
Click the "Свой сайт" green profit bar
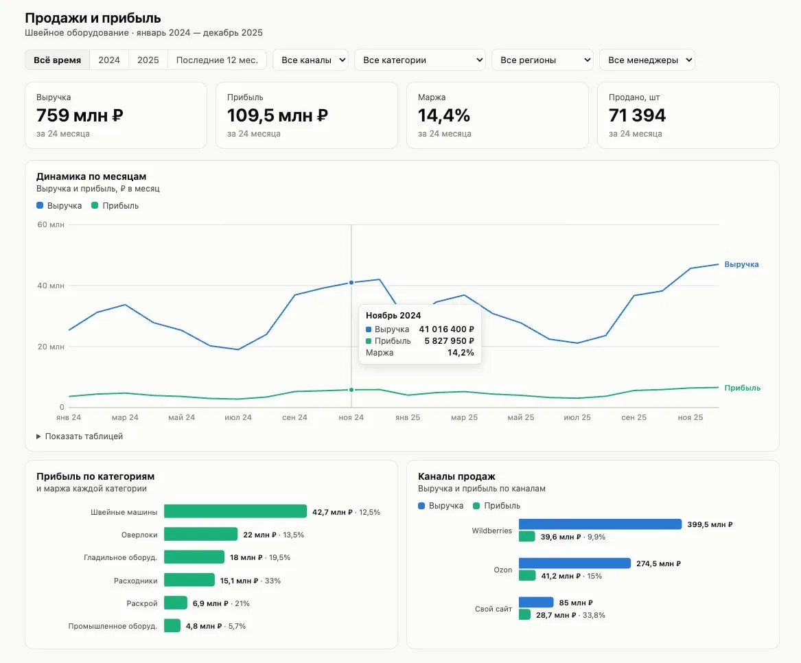point(524,614)
